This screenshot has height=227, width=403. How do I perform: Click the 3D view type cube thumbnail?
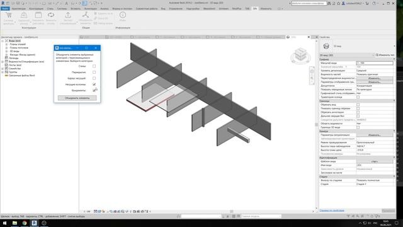click(x=326, y=46)
